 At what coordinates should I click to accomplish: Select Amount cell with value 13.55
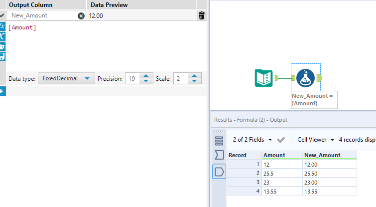point(281,192)
